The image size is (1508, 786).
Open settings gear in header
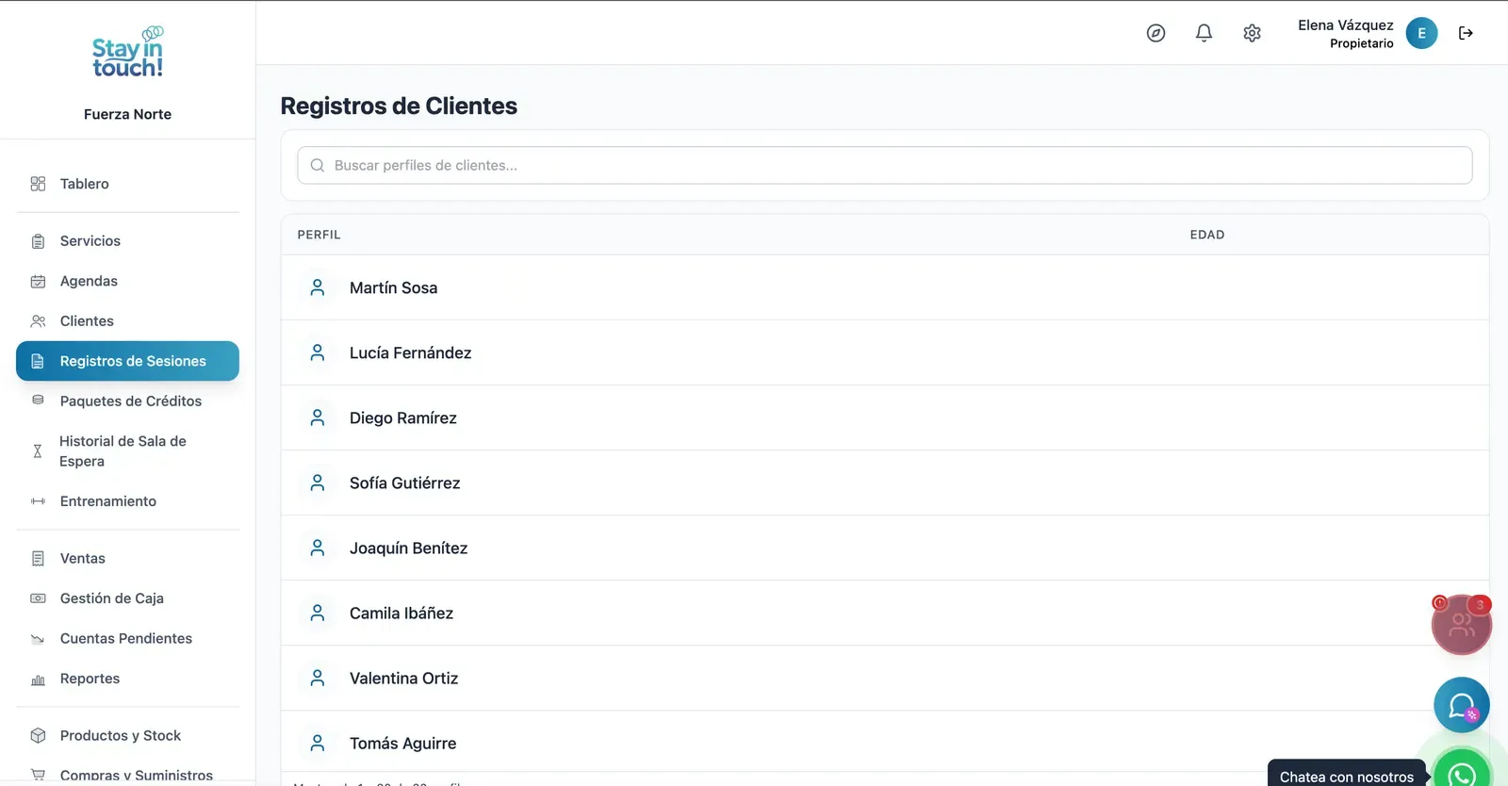pos(1252,33)
